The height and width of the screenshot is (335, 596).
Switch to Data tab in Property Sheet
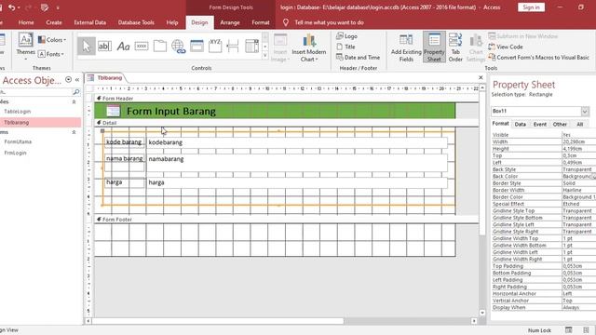tap(520, 124)
